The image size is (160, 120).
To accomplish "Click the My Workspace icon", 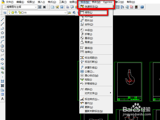I will (x=44, y=7).
